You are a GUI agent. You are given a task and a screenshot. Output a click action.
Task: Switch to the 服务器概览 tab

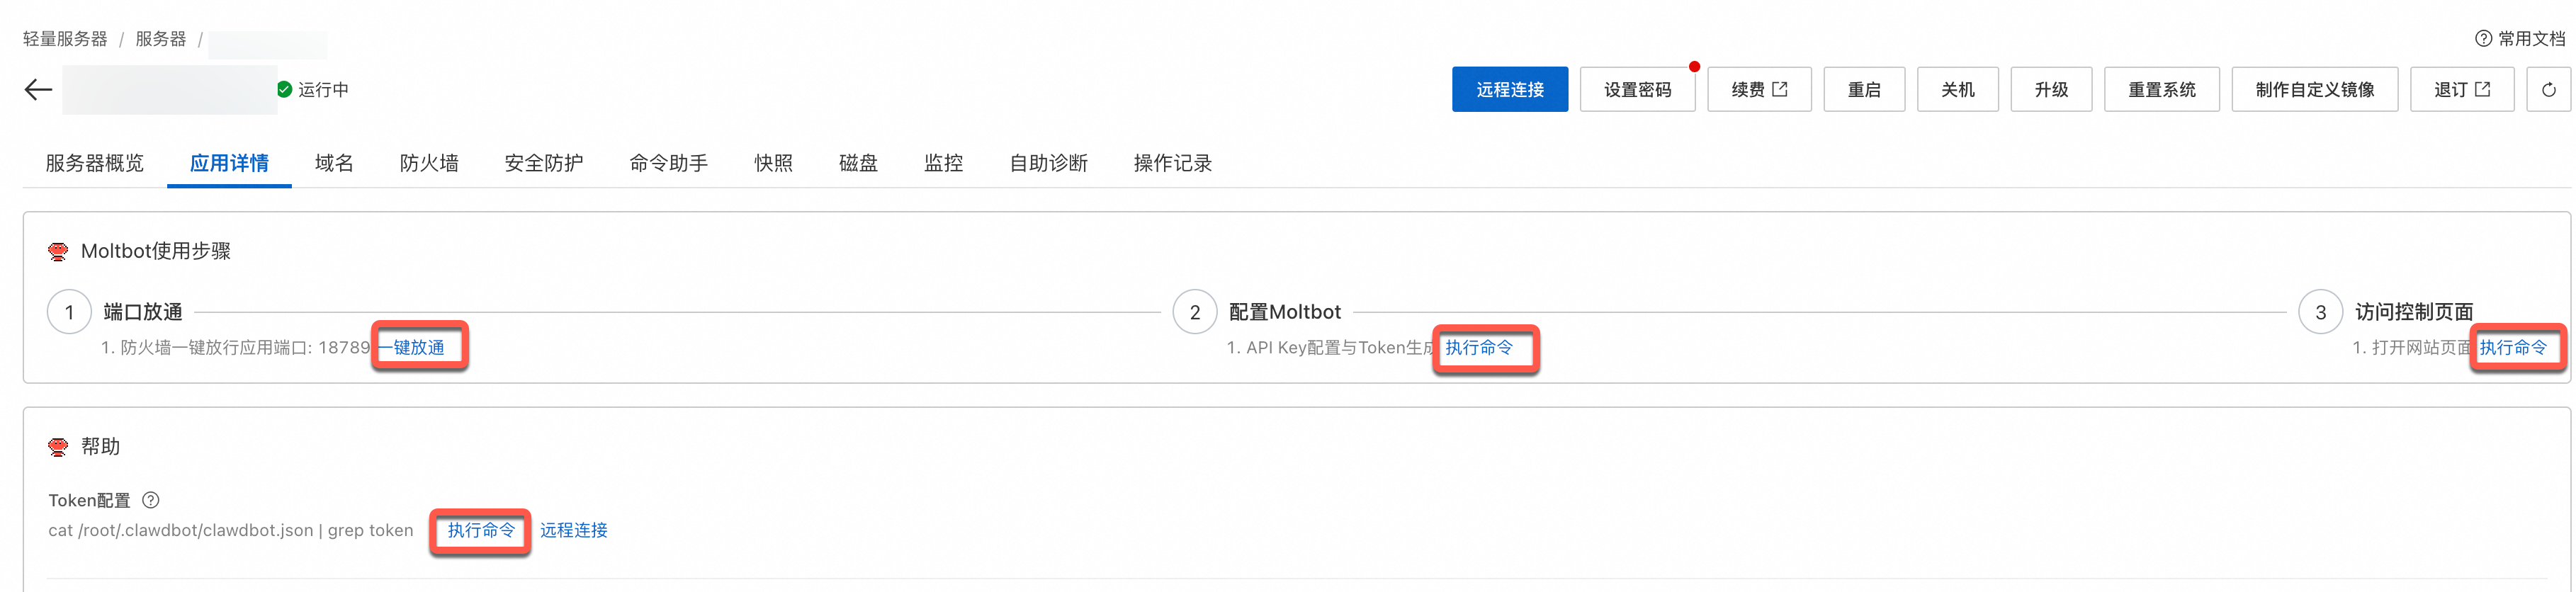(x=95, y=163)
